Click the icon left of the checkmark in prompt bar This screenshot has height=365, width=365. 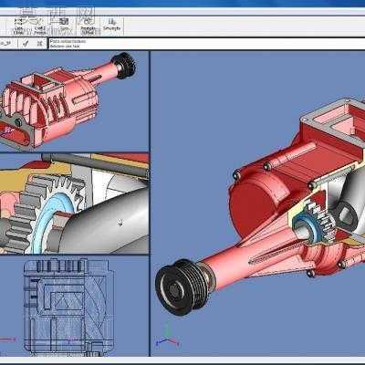coord(6,43)
